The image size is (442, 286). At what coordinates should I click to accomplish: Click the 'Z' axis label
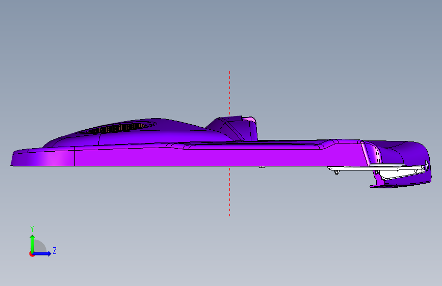(55, 250)
